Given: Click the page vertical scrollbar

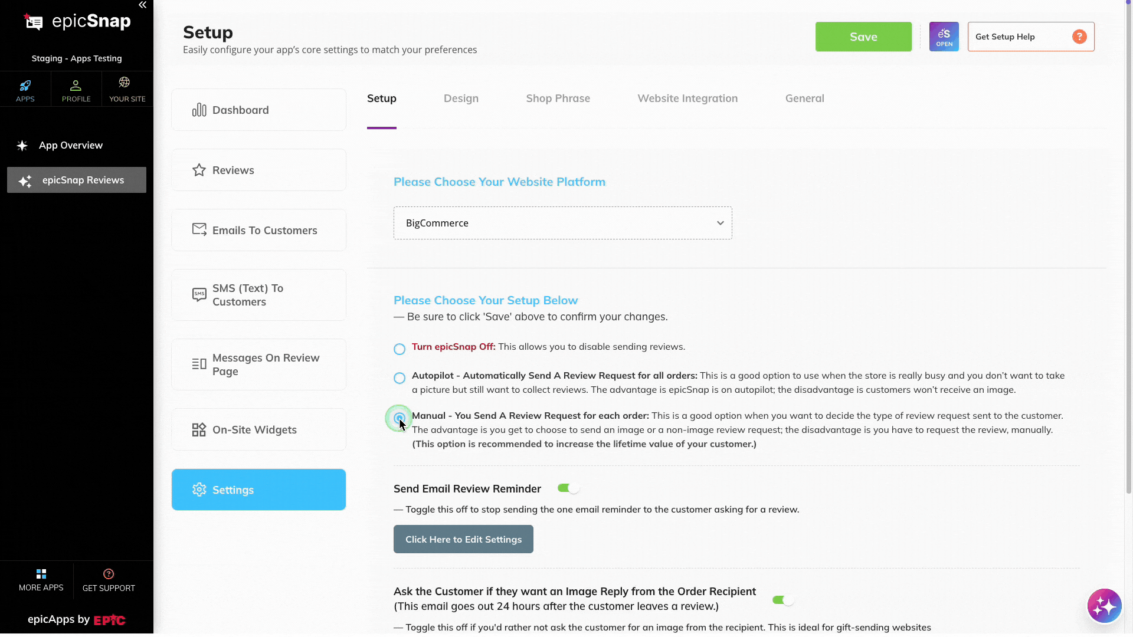Looking at the screenshot, I should pos(1128,248).
